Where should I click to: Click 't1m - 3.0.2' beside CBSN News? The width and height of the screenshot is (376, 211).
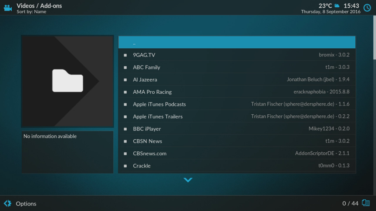coord(337,141)
